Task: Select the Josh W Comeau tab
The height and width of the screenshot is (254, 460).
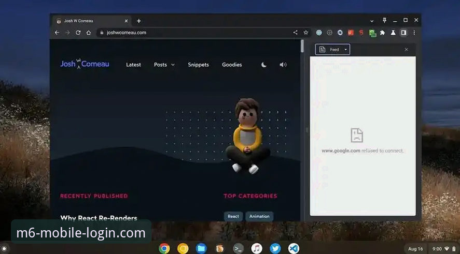Action: click(92, 21)
